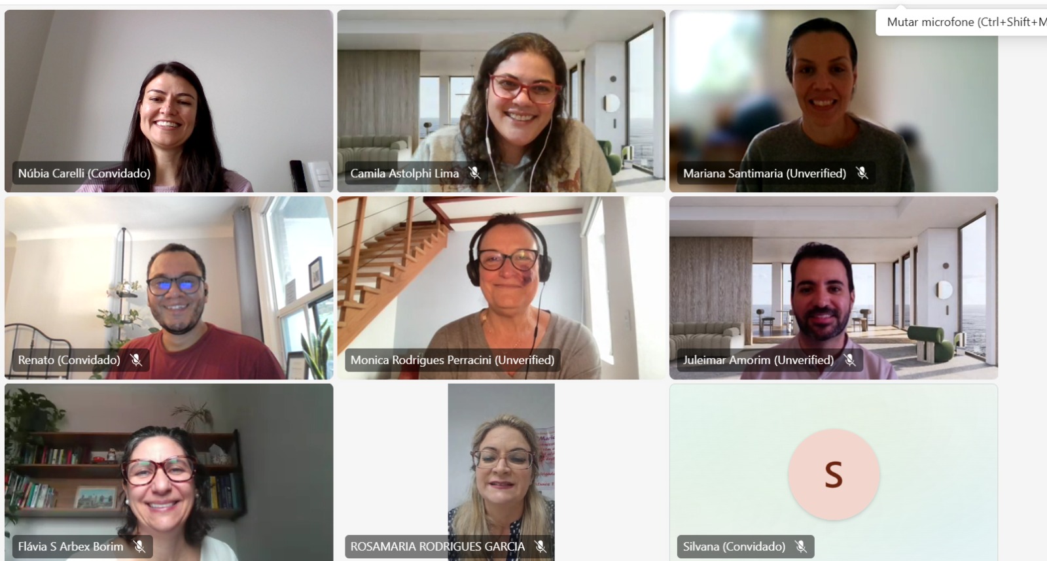Click muted microphone icon next to Flávia S Arbex Borim

(x=139, y=546)
